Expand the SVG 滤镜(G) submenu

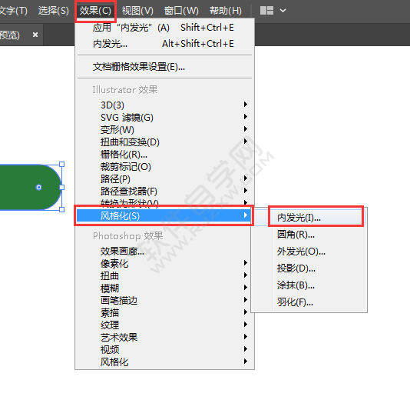coord(165,117)
